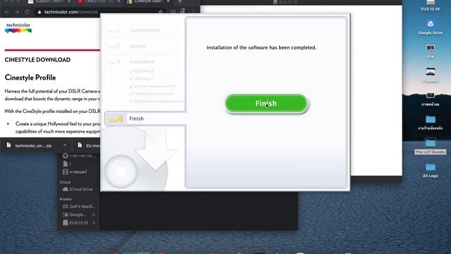Open the Downloads item atop Finder sidebar
The height and width of the screenshot is (254, 451).
(78, 156)
